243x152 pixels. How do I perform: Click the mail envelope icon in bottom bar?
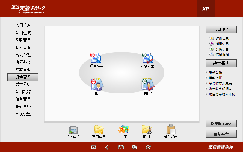94,147
